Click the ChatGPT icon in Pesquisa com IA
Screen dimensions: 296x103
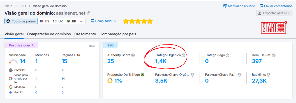(x=11, y=70)
